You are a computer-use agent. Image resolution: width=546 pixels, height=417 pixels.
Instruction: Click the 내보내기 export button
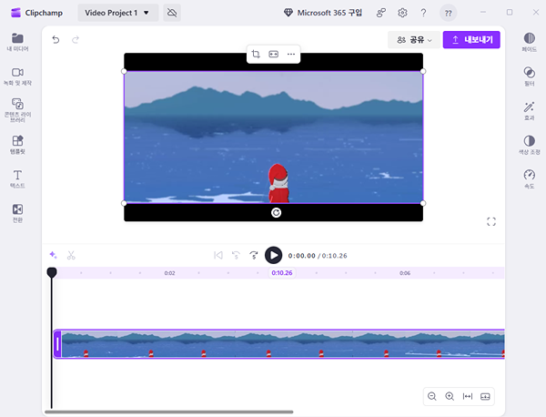coord(471,40)
